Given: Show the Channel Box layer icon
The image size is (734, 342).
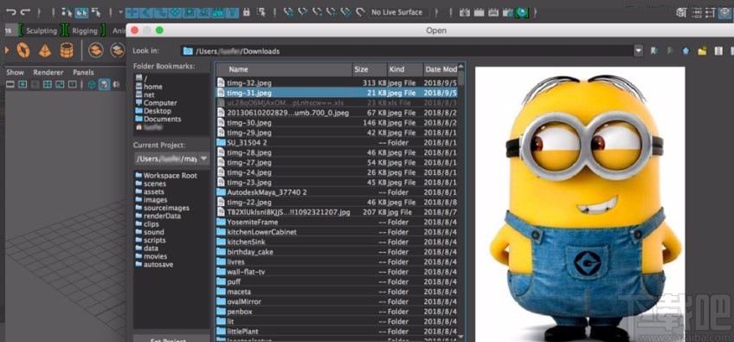Looking at the screenshot, I should (724, 13).
